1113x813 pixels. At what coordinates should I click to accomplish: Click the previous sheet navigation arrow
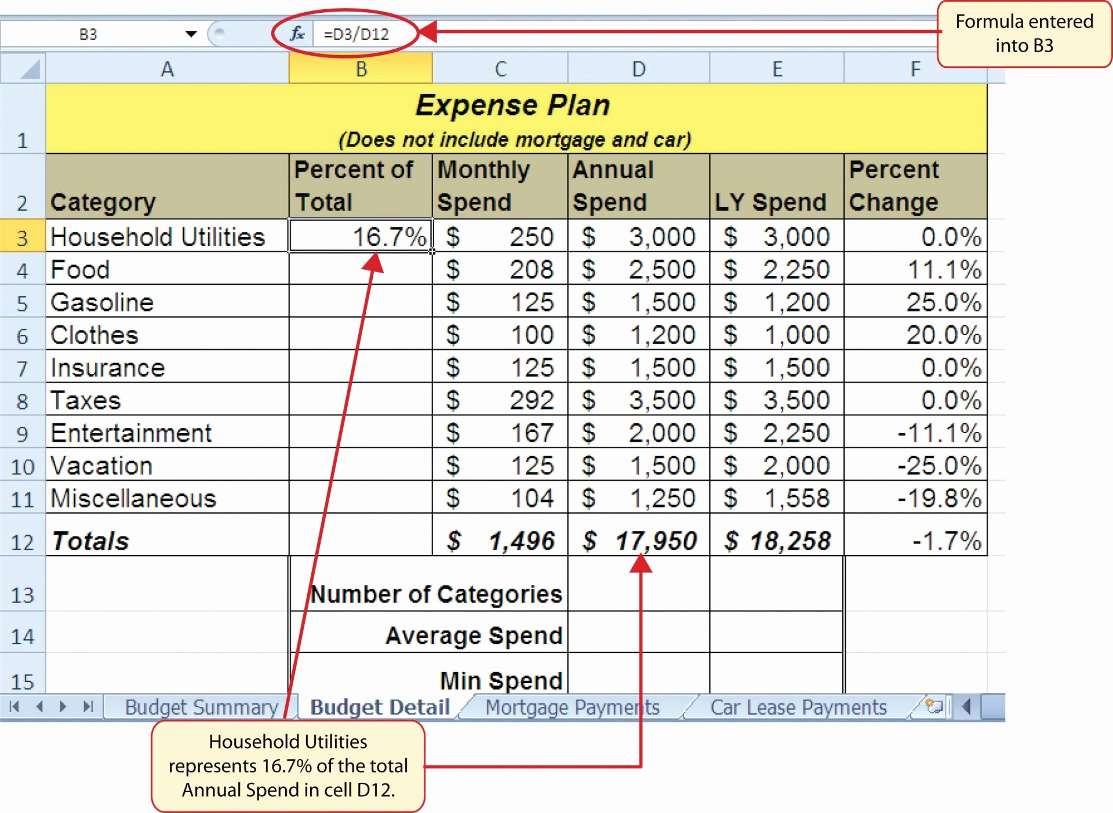tap(39, 706)
